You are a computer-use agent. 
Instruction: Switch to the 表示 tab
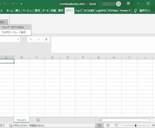coord(61,11)
